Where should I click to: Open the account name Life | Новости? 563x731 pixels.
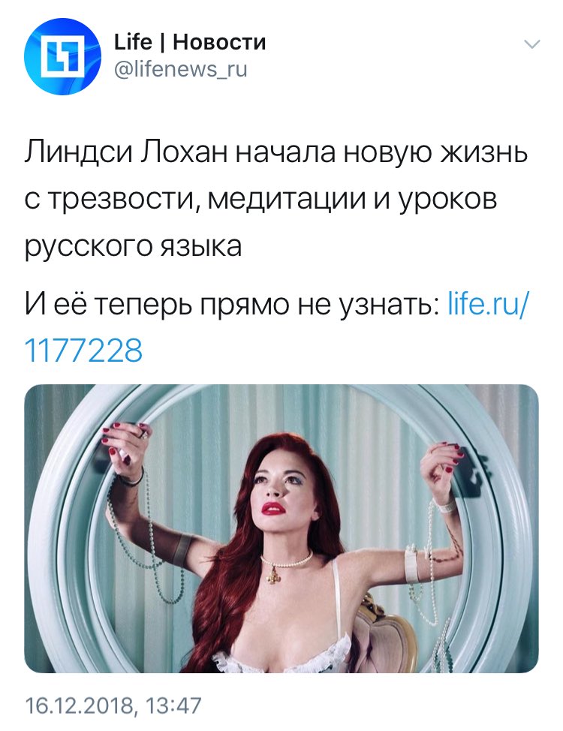[190, 42]
